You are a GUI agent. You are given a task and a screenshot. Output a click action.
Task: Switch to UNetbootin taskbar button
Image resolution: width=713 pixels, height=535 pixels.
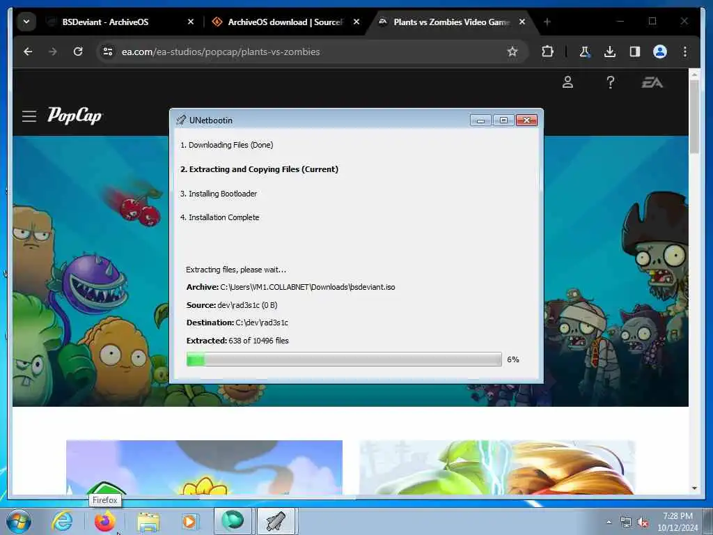[276, 521]
